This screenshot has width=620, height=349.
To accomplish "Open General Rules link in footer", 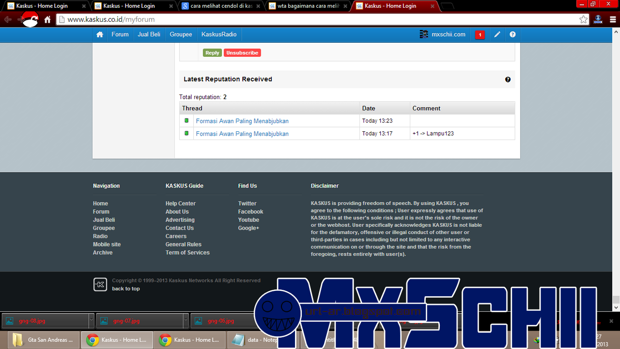I will click(x=184, y=245).
